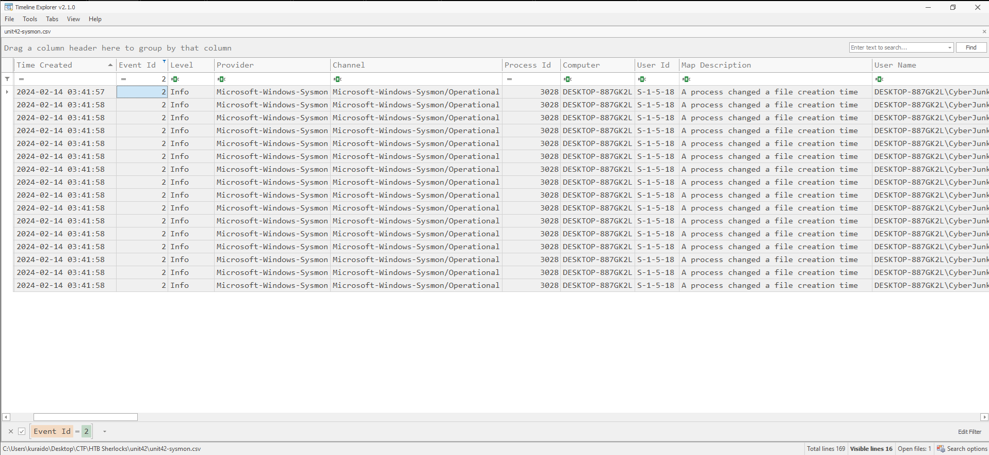Image resolution: width=989 pixels, height=455 pixels.
Task: Click the Find button
Action: click(971, 47)
